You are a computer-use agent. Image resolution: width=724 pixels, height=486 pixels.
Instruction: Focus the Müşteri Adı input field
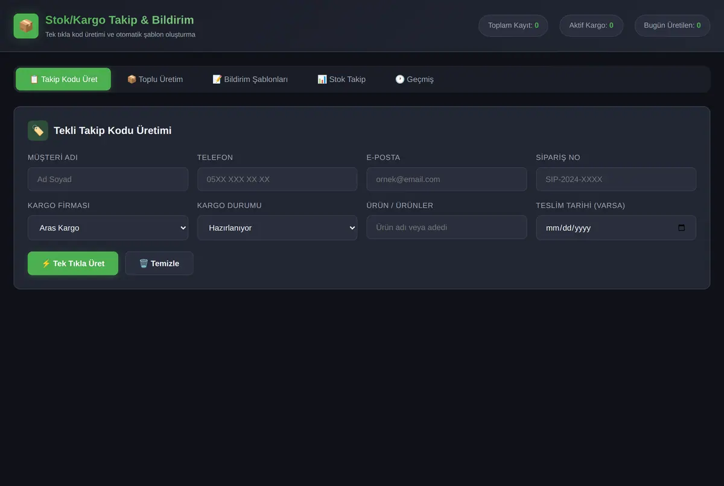(x=108, y=179)
